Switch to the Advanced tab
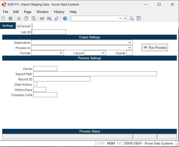179x147 pixels. pyautogui.click(x=24, y=26)
